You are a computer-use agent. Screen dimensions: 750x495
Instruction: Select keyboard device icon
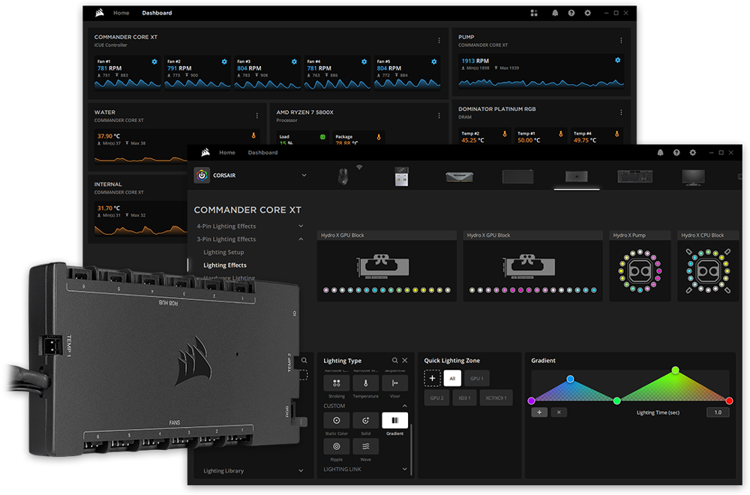tap(634, 176)
